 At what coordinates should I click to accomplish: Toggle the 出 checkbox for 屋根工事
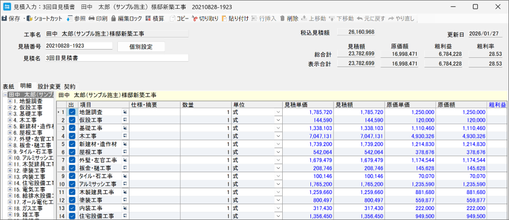point(72,152)
